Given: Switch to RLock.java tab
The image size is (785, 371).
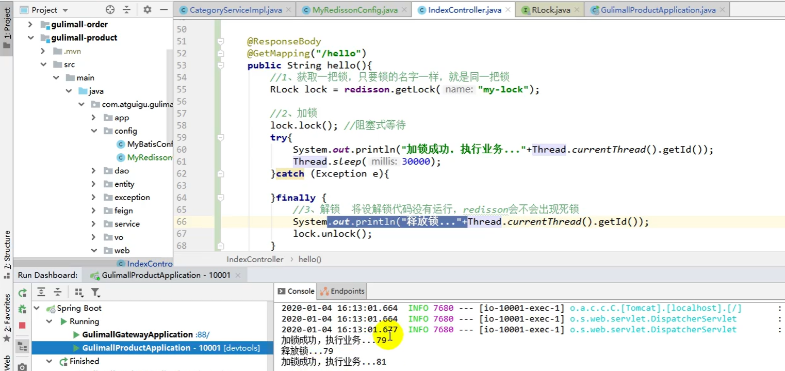Looking at the screenshot, I should coord(551,10).
